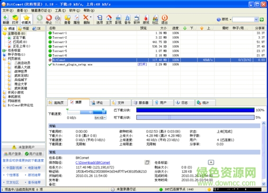This screenshot has height=193, width=268.
Task: Switch to the 书签 bookmarks sidebar tab
Action: tap(24, 28)
